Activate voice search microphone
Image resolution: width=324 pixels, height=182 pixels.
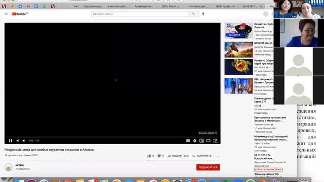pyautogui.click(x=203, y=14)
